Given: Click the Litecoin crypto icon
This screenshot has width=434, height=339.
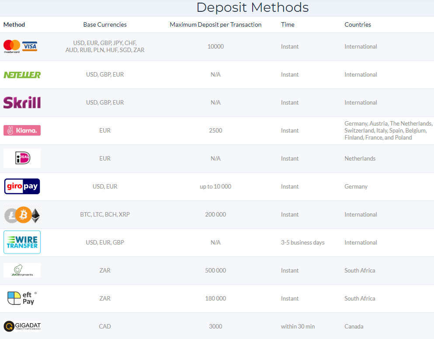Looking at the screenshot, I should coord(10,215).
